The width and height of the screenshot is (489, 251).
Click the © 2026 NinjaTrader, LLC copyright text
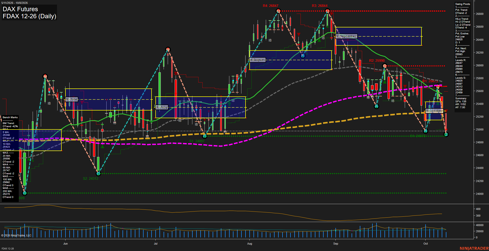[x=16, y=235]
